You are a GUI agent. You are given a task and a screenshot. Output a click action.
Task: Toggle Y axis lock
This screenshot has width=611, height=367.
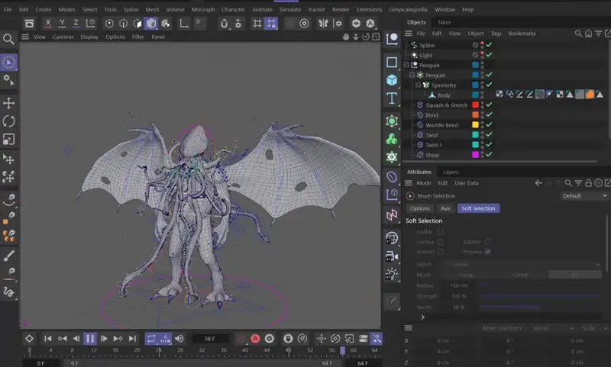(62, 24)
